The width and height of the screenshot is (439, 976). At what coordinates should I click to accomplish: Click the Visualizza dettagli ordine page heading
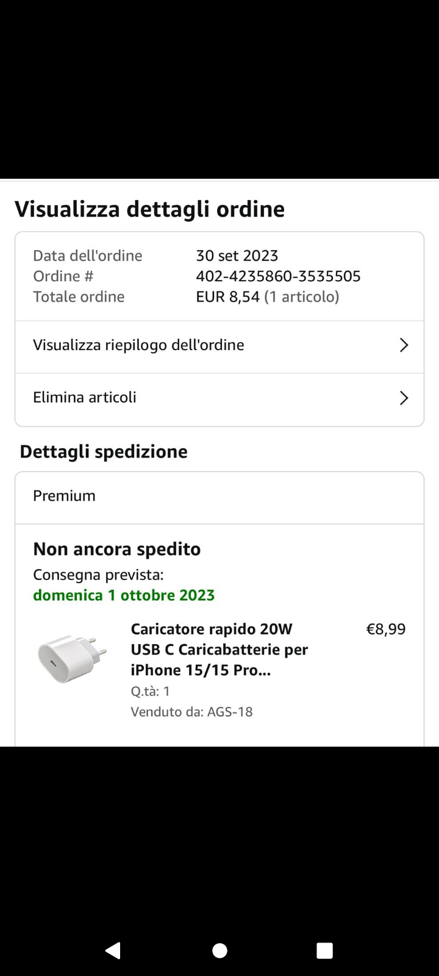tap(150, 209)
